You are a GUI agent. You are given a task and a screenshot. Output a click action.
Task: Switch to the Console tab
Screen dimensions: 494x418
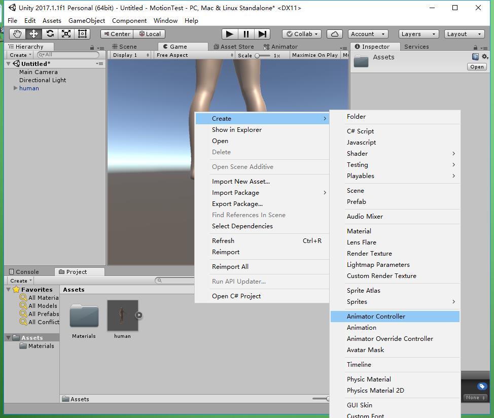pos(24,271)
